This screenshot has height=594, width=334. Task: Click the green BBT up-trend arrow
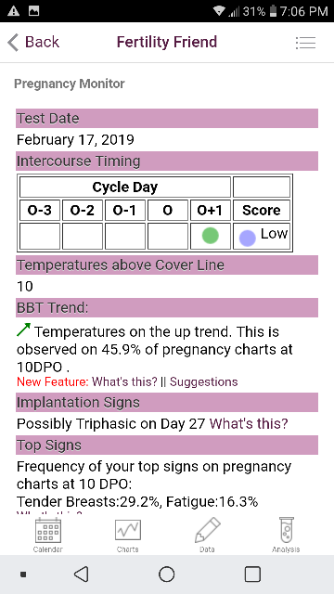point(23,330)
